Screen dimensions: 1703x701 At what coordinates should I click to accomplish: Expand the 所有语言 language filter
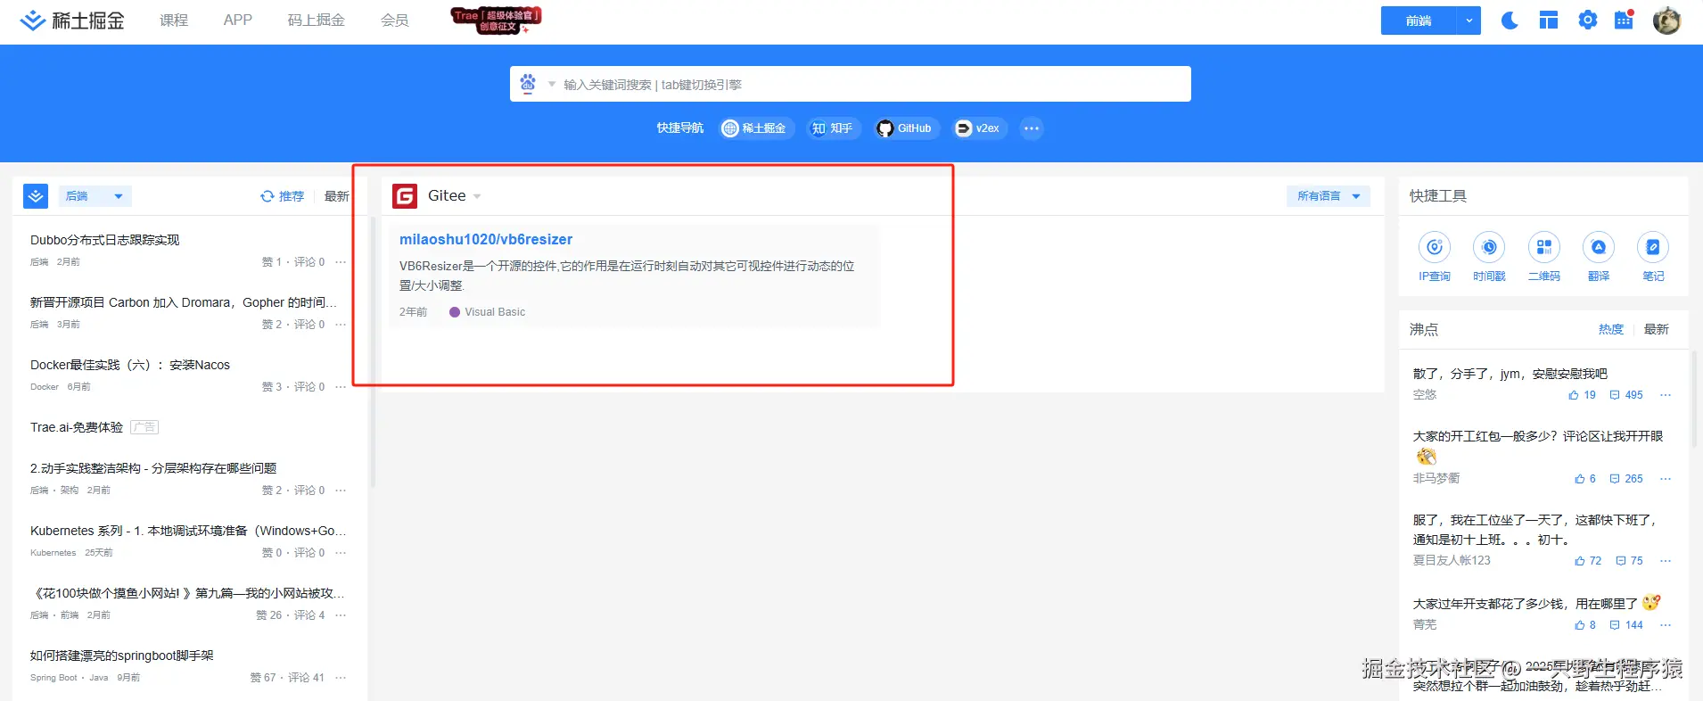[x=1328, y=196]
